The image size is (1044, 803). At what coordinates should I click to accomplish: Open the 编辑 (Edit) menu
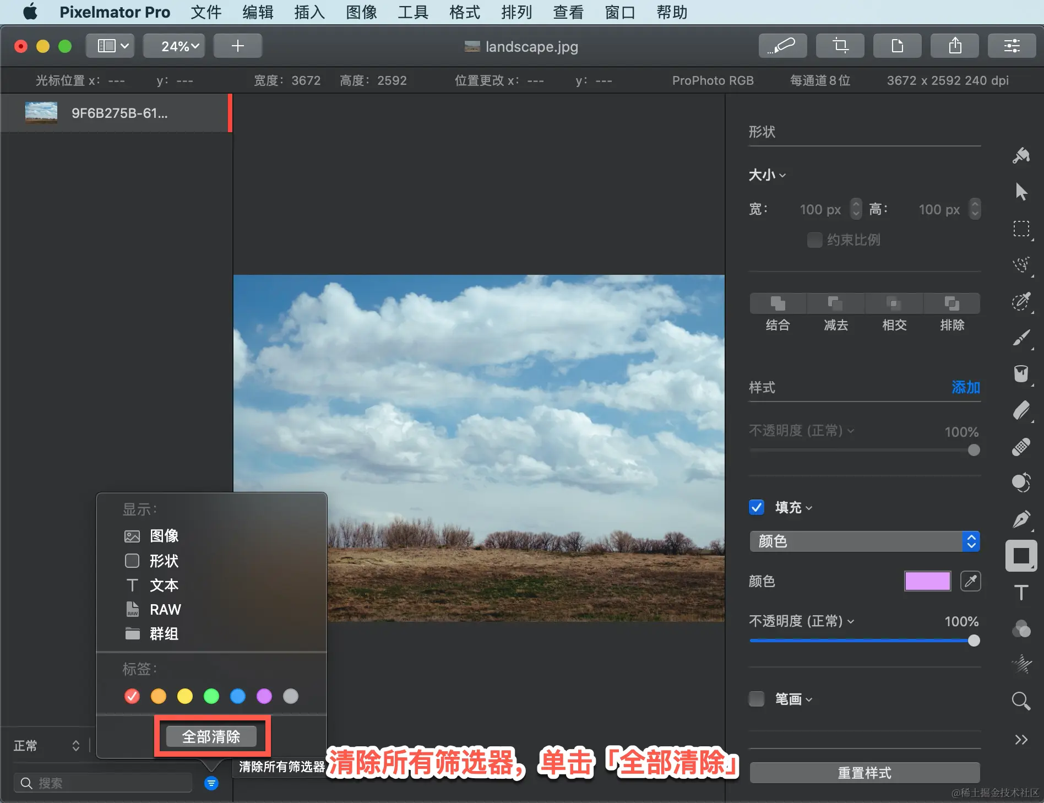(x=258, y=12)
